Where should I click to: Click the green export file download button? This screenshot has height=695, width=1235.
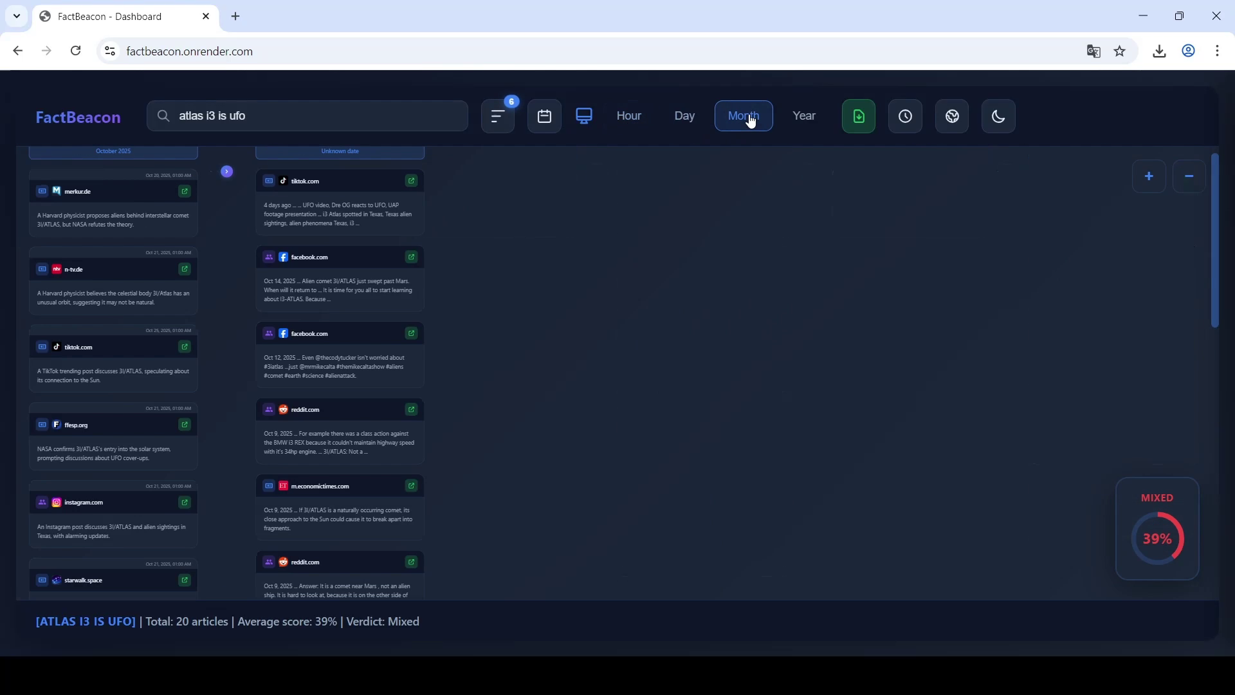(859, 116)
